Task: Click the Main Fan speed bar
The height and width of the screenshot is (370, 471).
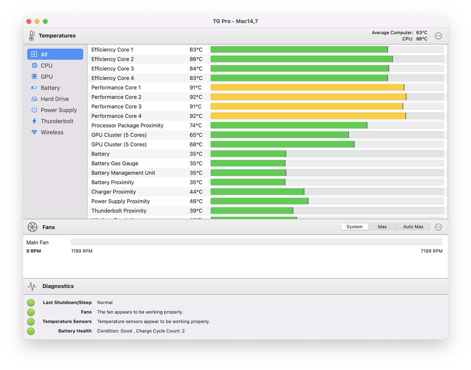Action: point(256,242)
